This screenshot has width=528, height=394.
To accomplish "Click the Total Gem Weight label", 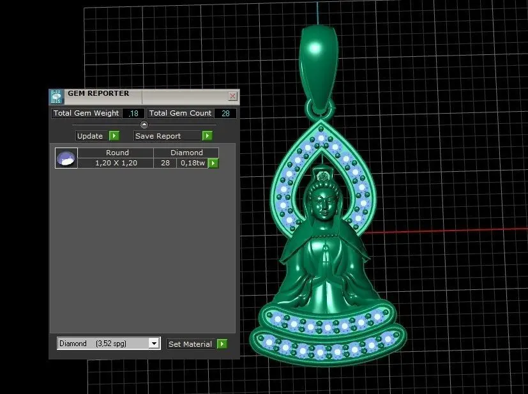I will [x=87, y=113].
